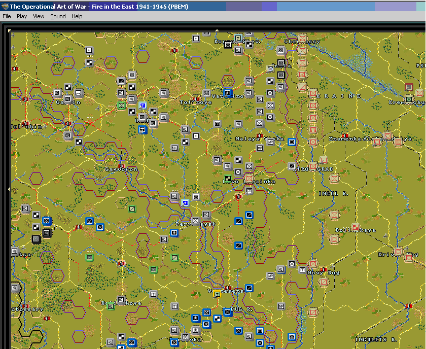Select the MP counter right of Malaya Viska
The image size is (426, 349).
coord(270,142)
